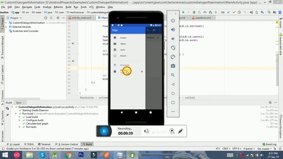Viewport: 283px width, 159px height.
Task: Open the Logcat tool window
Action: click(x=13, y=144)
